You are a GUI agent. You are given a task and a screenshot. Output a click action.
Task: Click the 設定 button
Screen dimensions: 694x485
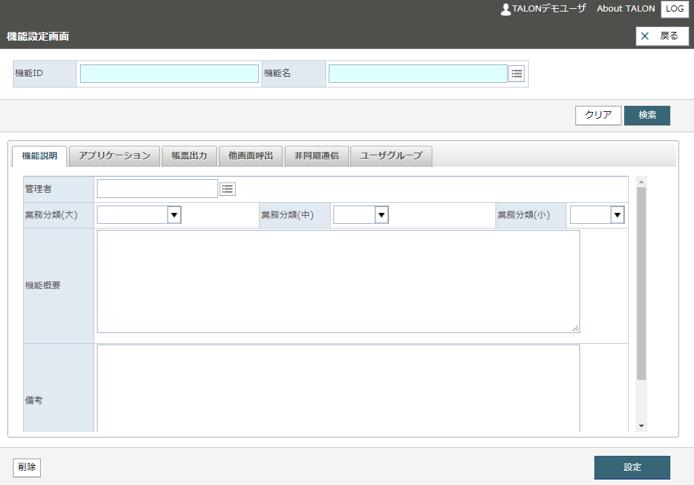[632, 467]
